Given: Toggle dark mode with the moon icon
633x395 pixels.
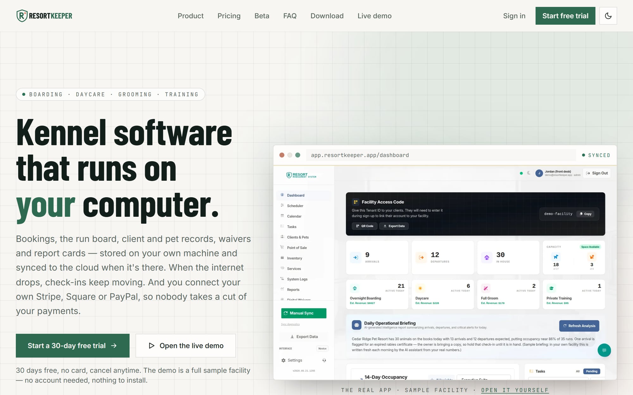Looking at the screenshot, I should coord(608,16).
